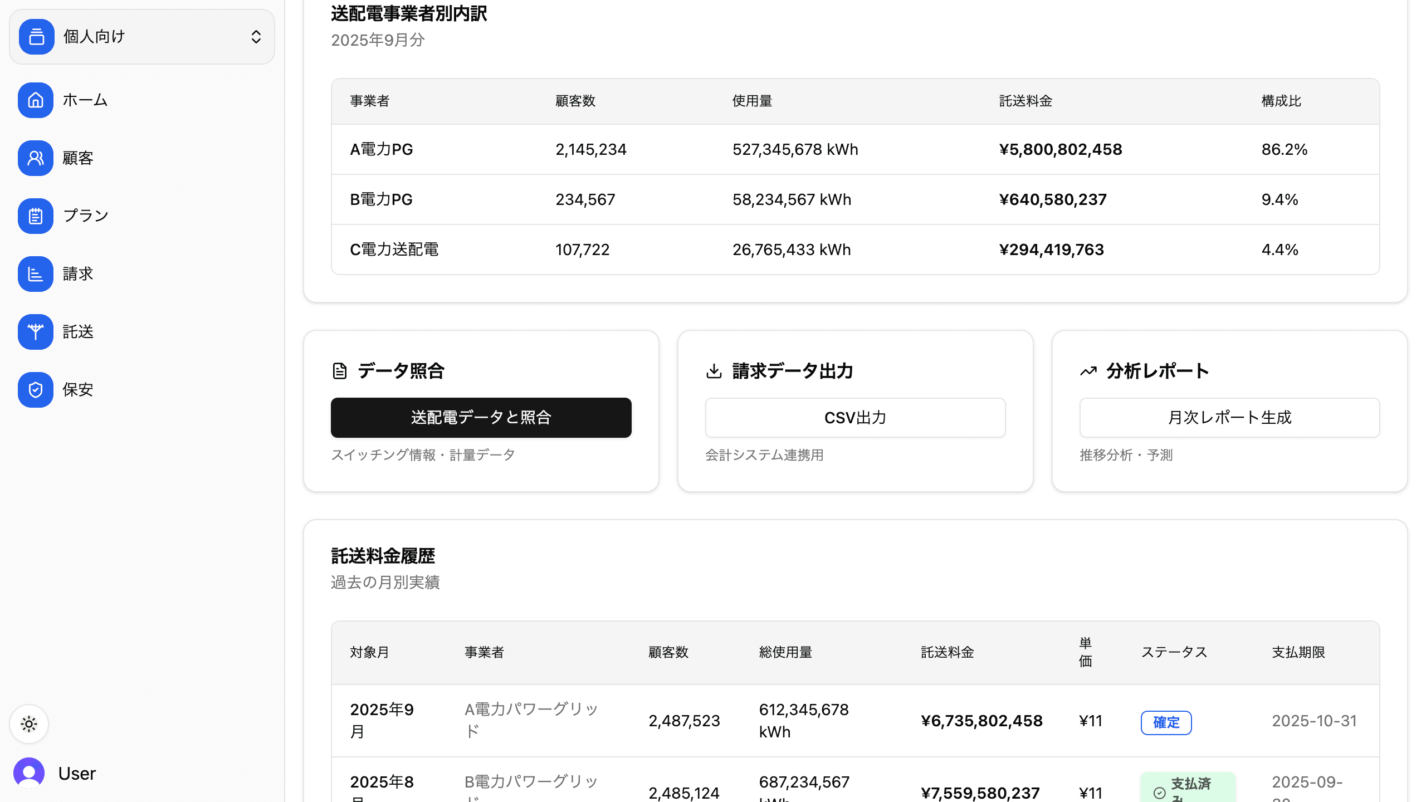Open the 請求 billing chart icon
1426x802 pixels.
coord(36,274)
